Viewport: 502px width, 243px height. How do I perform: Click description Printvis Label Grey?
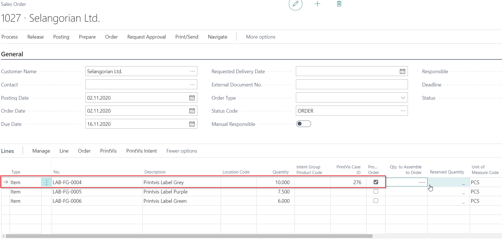click(164, 182)
